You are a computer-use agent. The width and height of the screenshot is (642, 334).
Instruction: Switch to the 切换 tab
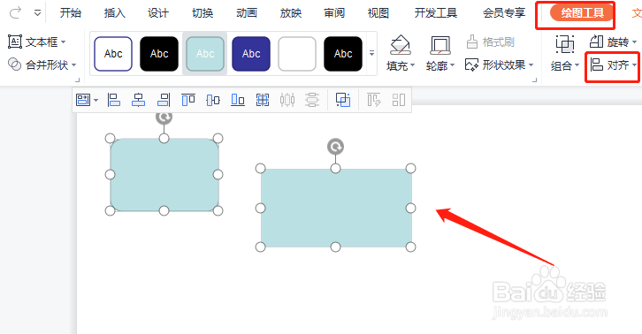coord(203,13)
